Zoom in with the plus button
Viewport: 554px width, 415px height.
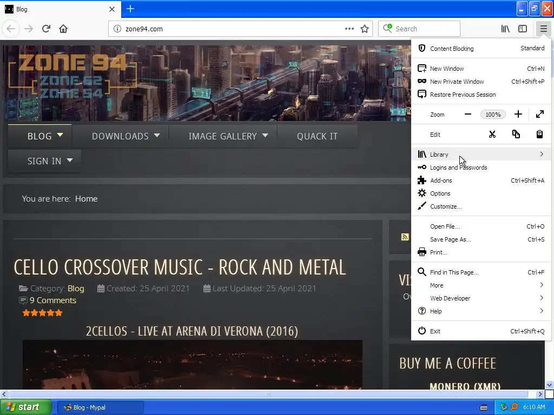(518, 114)
